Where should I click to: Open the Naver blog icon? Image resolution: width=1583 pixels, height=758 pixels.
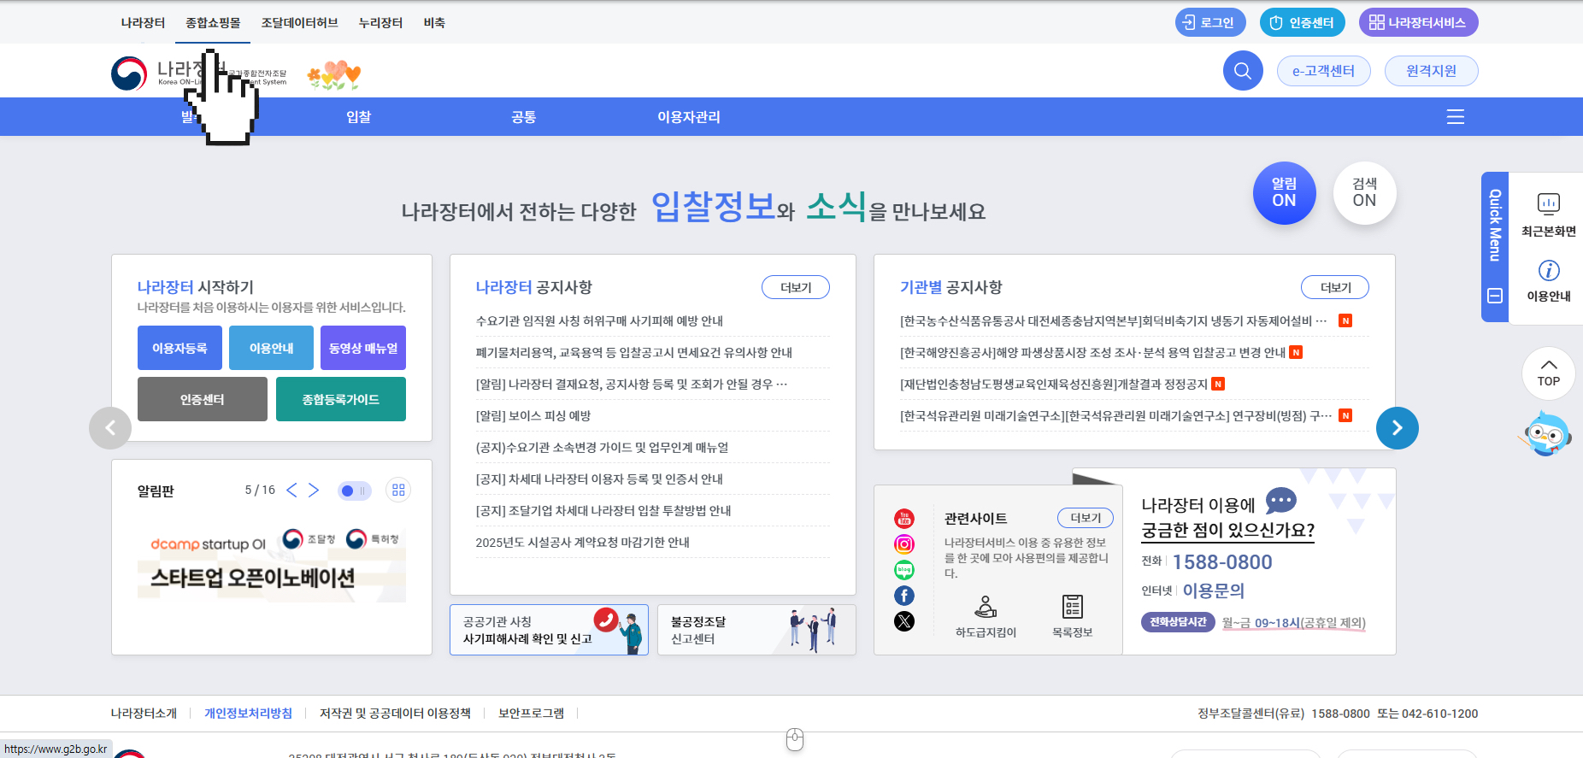coord(904,570)
